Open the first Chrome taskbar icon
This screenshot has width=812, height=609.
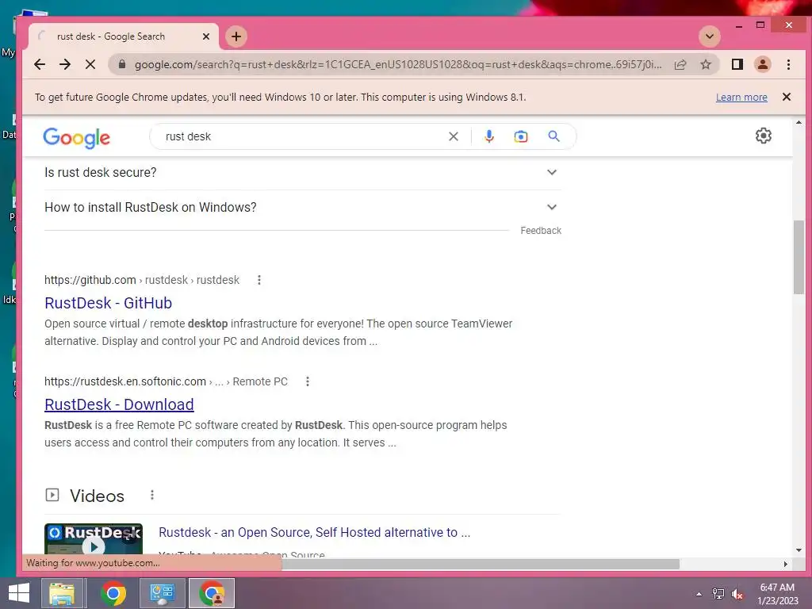click(x=113, y=593)
